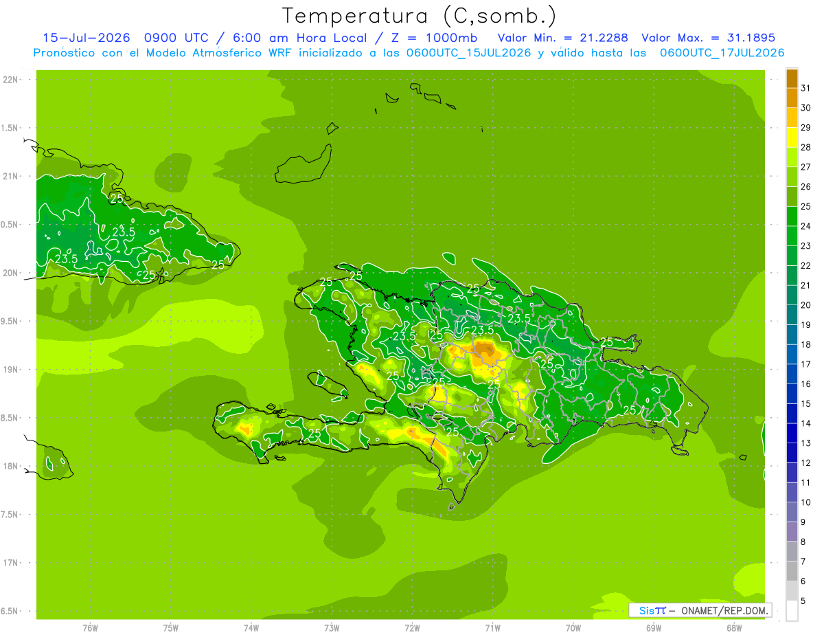Click the "Valor Min. = 21.2288" value
Image resolution: width=824 pixels, height=637 pixels.
562,38
